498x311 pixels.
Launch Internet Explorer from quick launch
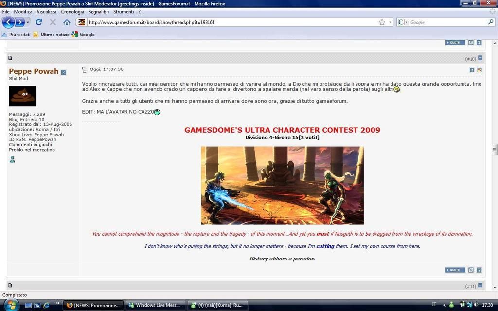point(46,305)
